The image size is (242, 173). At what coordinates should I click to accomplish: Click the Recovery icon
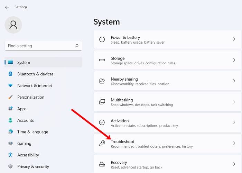(x=102, y=164)
